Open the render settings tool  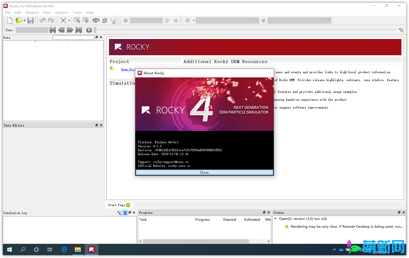click(114, 20)
